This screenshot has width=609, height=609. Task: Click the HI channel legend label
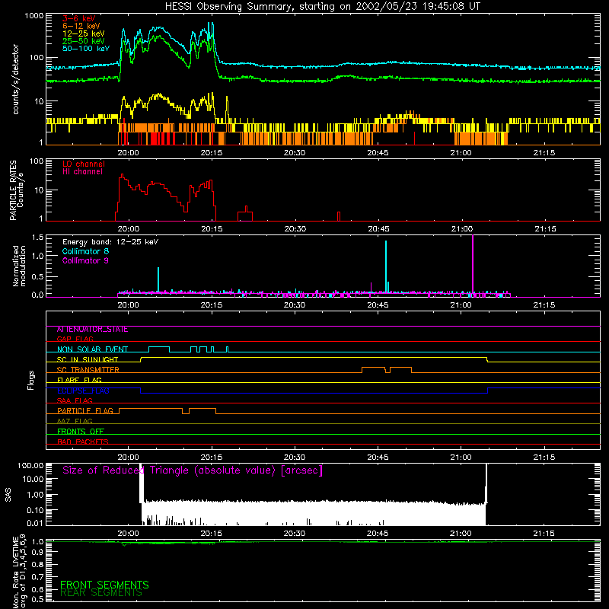pyautogui.click(x=82, y=172)
